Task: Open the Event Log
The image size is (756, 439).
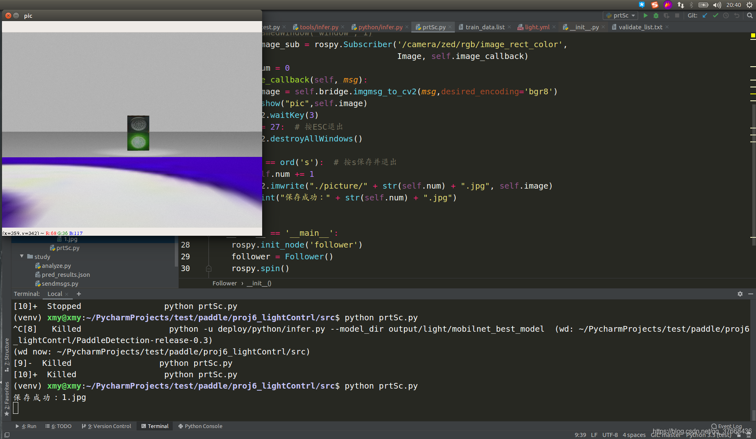Action: [726, 426]
